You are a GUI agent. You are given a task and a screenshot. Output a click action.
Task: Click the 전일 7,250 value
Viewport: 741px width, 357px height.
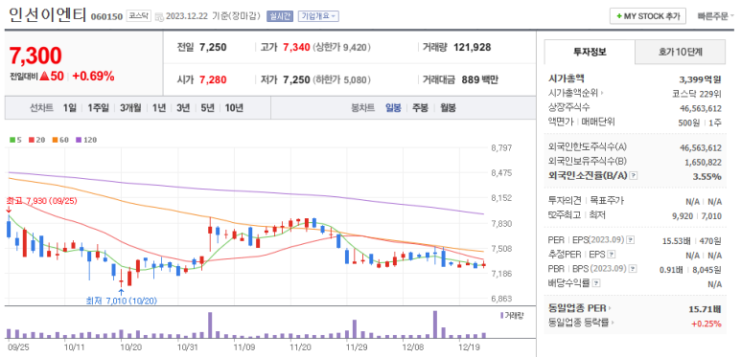213,47
